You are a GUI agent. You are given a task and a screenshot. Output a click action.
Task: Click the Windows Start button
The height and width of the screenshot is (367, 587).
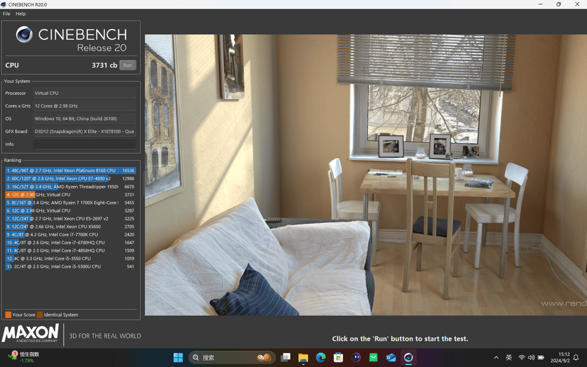(178, 358)
